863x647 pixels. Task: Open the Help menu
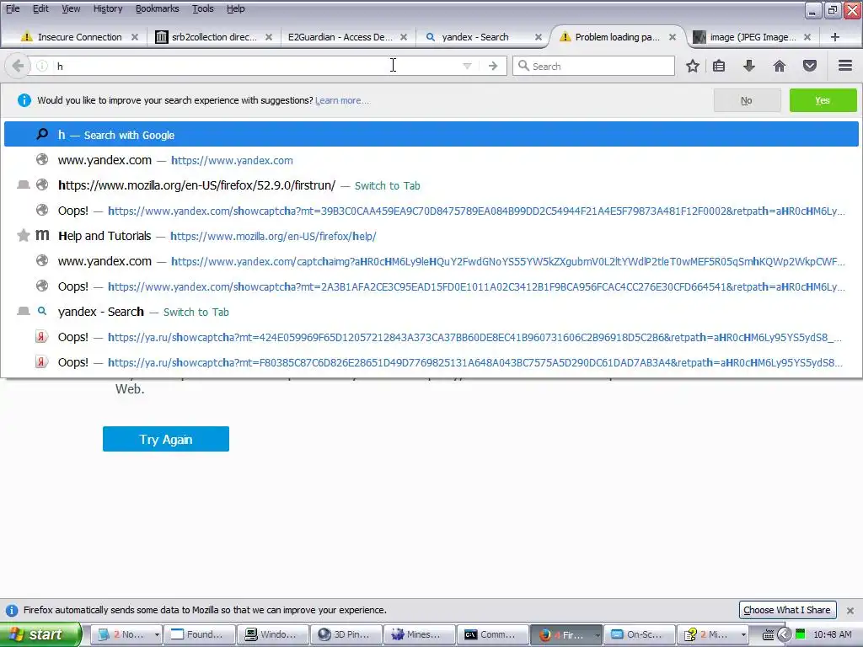pyautogui.click(x=236, y=8)
